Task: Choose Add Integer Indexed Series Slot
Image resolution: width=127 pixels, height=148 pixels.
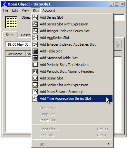Action: pyautogui.click(x=72, y=31)
